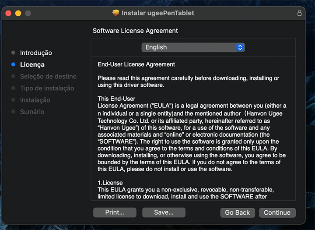
Task: Click the Instalação step label
Action: tap(35, 100)
